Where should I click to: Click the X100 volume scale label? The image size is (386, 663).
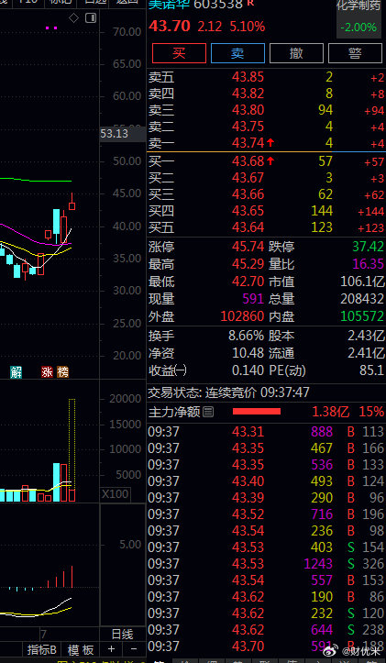click(x=115, y=494)
